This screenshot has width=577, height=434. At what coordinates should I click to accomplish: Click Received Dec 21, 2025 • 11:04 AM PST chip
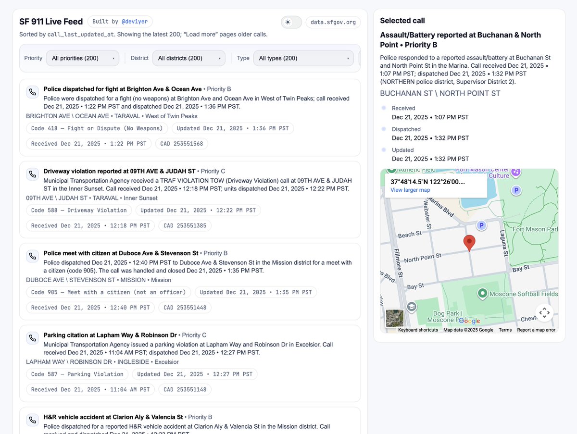pos(90,389)
